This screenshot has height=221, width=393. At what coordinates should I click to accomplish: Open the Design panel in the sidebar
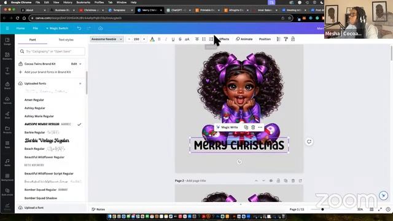7,41
